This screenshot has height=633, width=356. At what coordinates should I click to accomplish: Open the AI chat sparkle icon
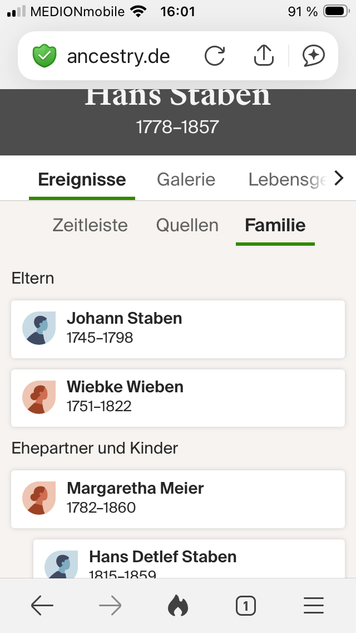(313, 56)
